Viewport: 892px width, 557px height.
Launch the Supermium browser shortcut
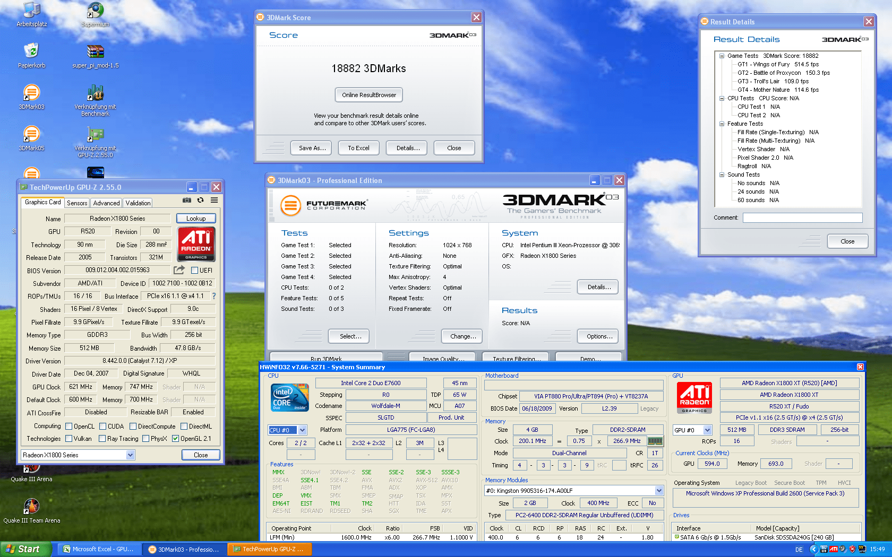96,14
